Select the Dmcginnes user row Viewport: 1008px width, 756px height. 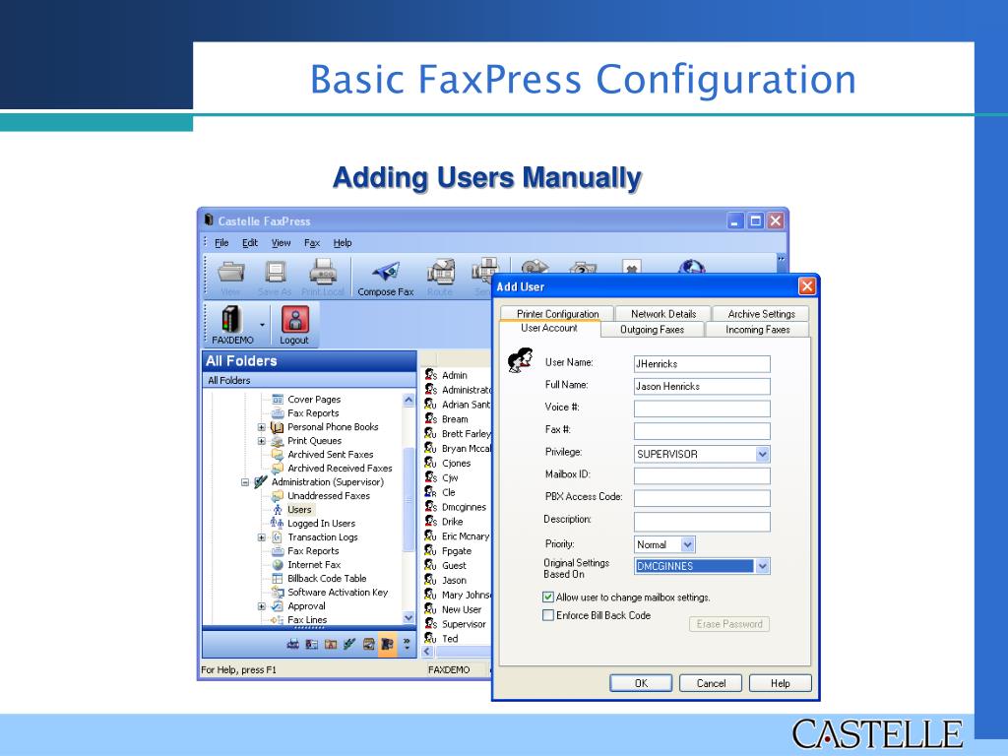click(464, 507)
